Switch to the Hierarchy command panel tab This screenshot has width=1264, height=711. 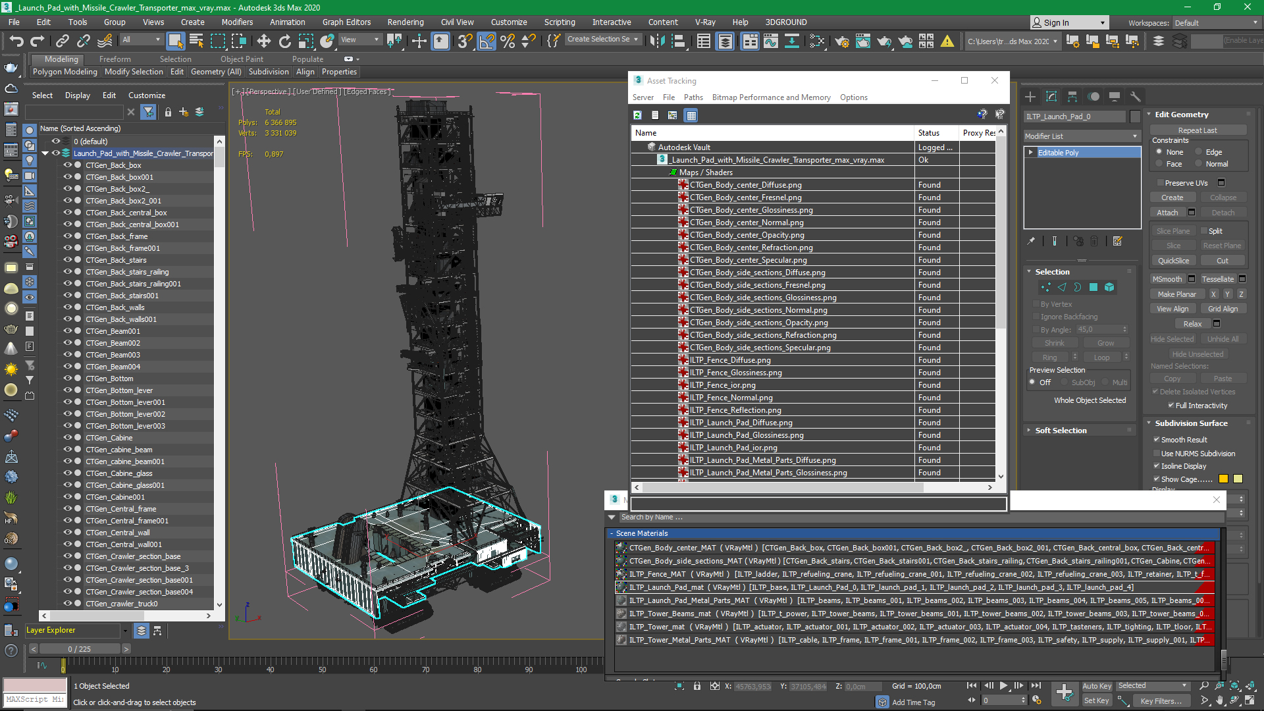pos(1072,97)
